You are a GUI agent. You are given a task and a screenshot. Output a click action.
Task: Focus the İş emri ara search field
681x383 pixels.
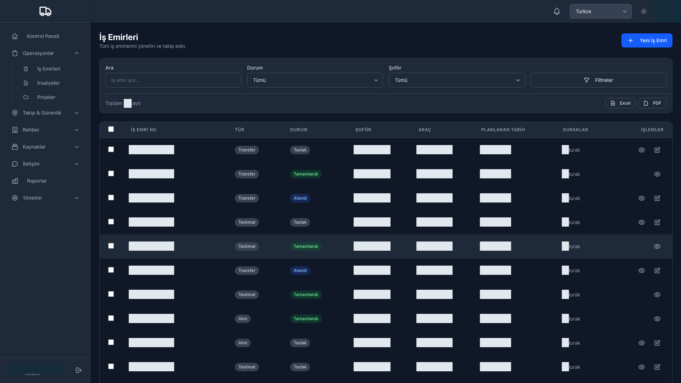pos(173,80)
